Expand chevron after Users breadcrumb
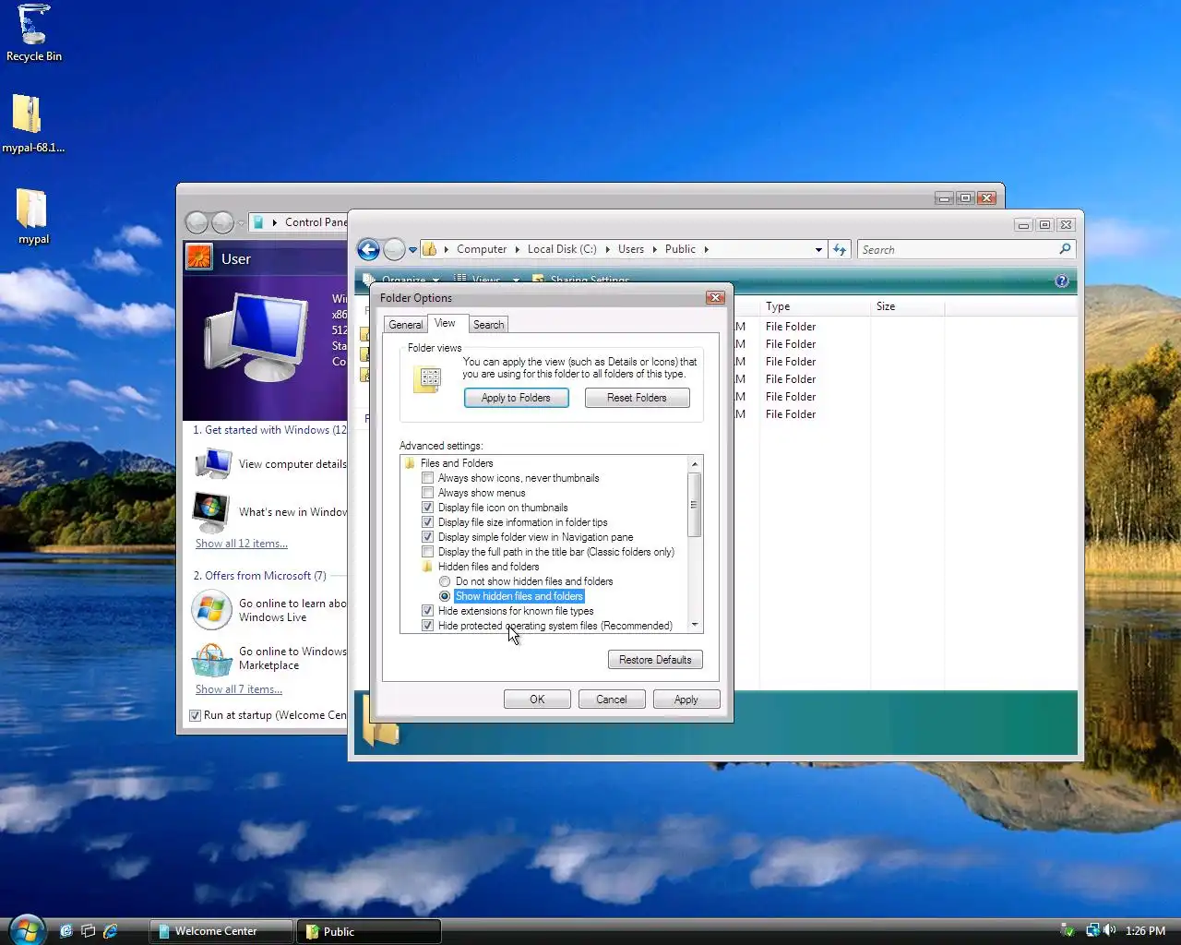The image size is (1181, 945). pyautogui.click(x=655, y=249)
